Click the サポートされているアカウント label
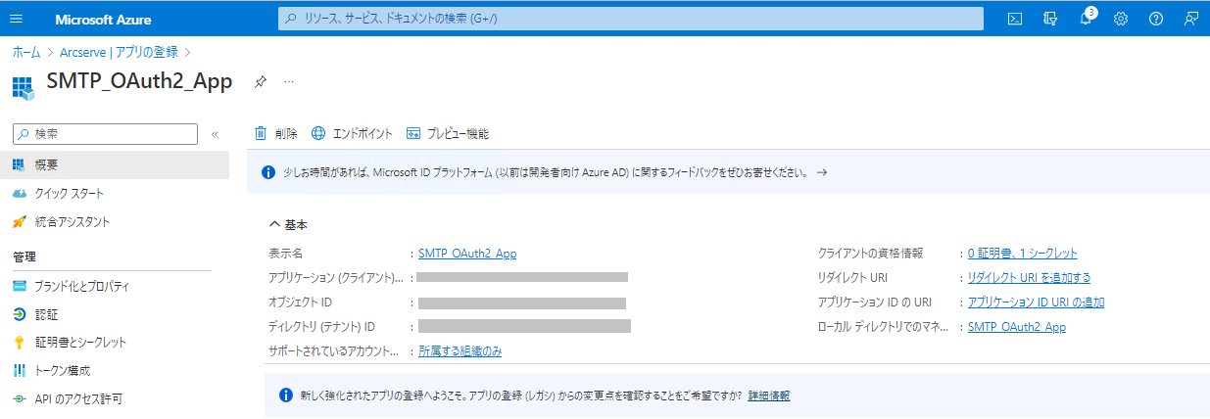The height and width of the screenshot is (419, 1210). pos(334,350)
